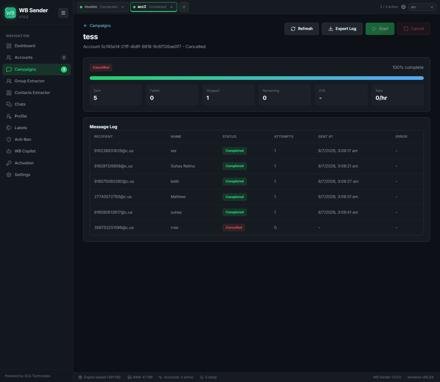Expand the en language dropdown

(x=422, y=7)
